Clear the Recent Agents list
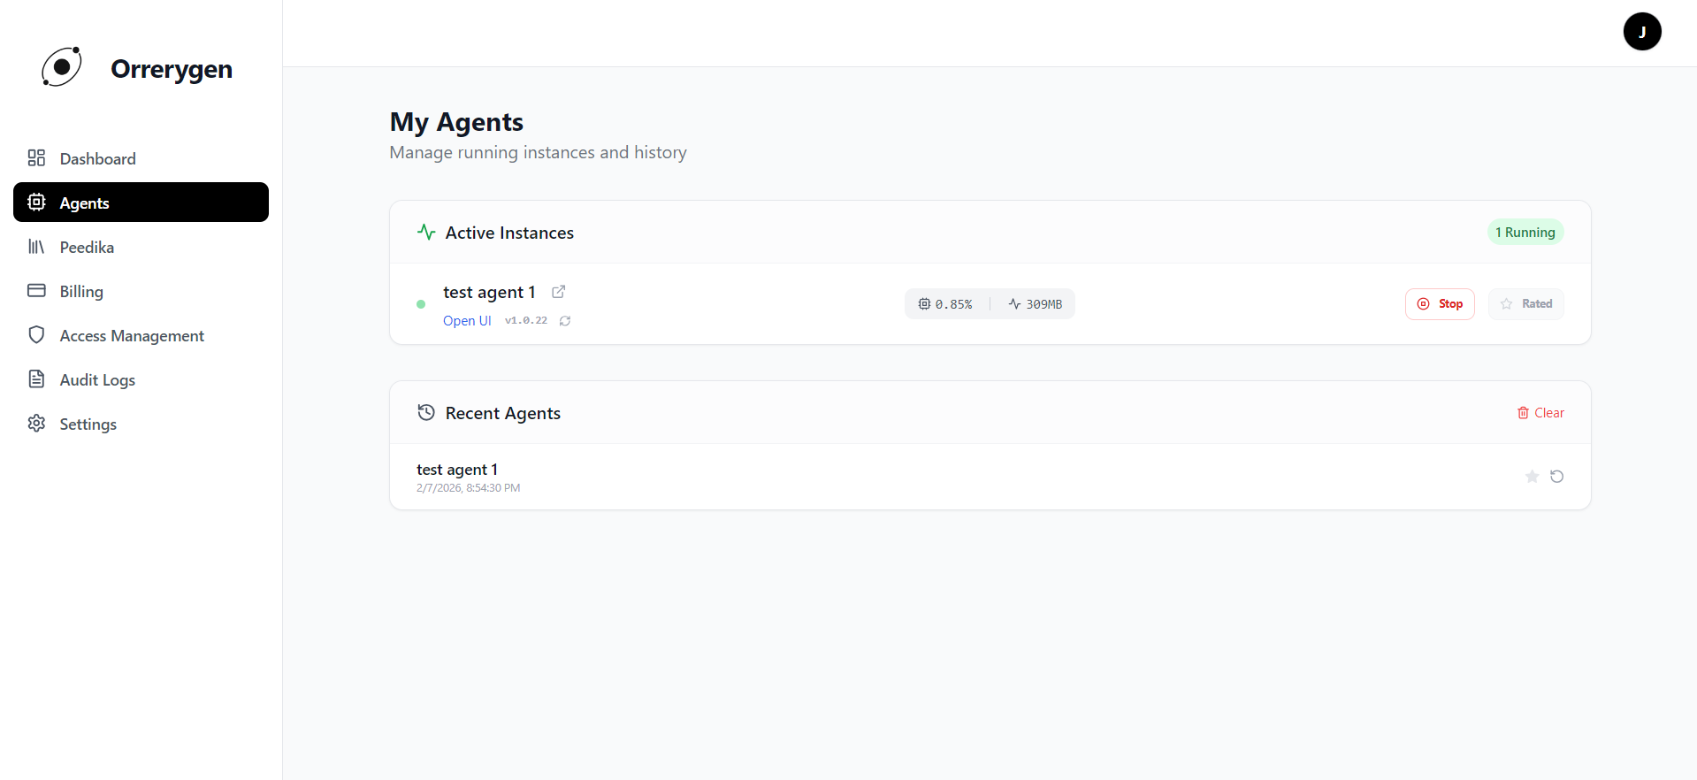This screenshot has width=1697, height=780. click(1540, 412)
